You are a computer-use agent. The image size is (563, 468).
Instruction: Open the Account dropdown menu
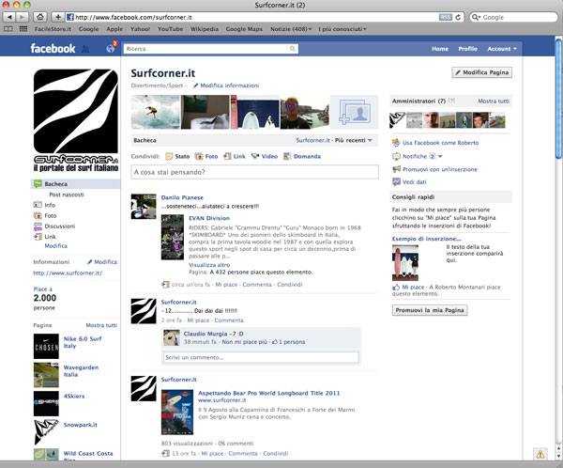point(501,48)
